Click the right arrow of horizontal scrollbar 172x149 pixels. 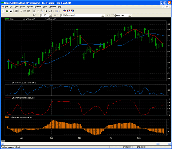(x=170, y=144)
